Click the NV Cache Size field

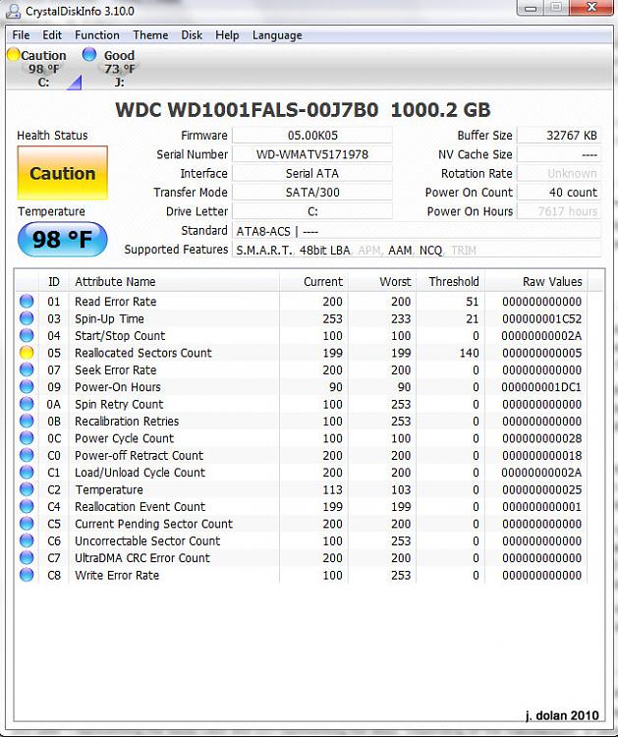(x=559, y=154)
